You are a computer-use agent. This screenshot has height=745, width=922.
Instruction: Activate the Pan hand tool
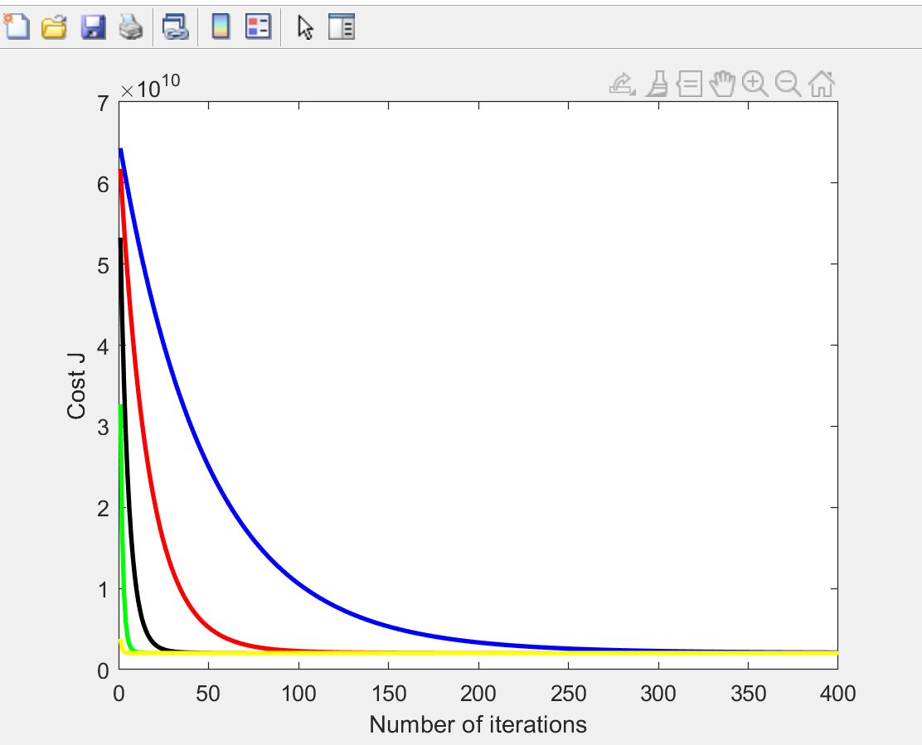tap(723, 83)
